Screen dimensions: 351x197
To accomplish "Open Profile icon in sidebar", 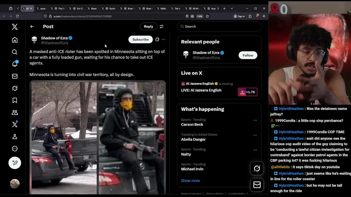I will tap(15, 137).
